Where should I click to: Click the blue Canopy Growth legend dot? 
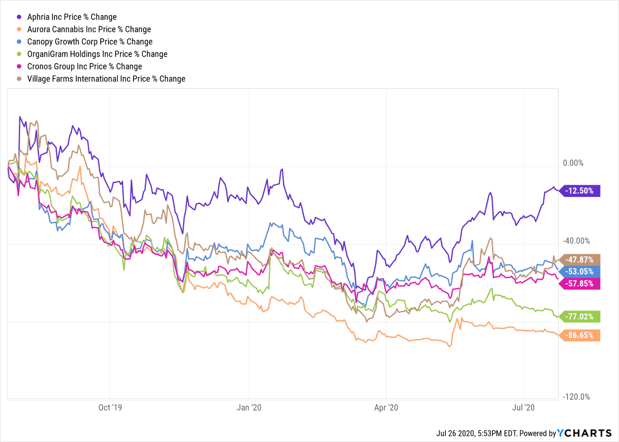[x=19, y=42]
